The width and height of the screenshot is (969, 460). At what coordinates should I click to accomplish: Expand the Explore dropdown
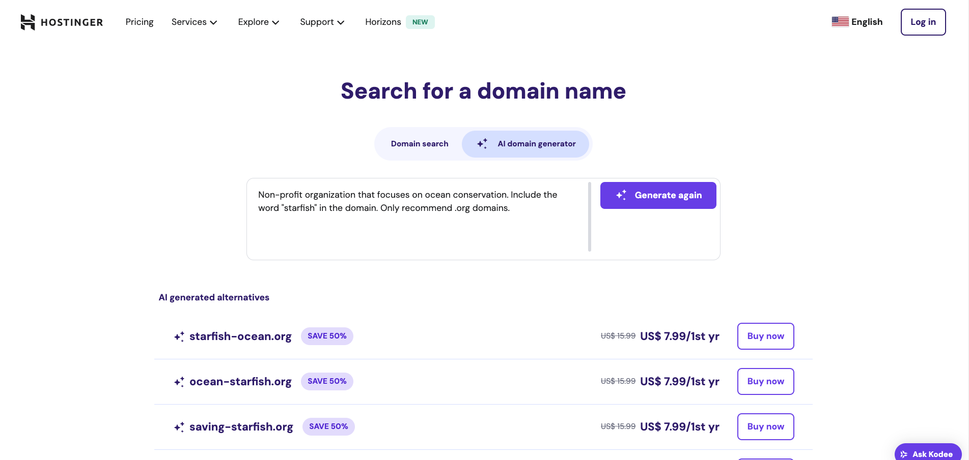(x=259, y=22)
